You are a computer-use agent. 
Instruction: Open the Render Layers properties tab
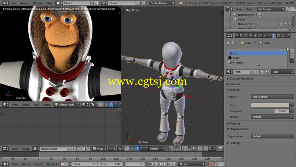coord(242,36)
